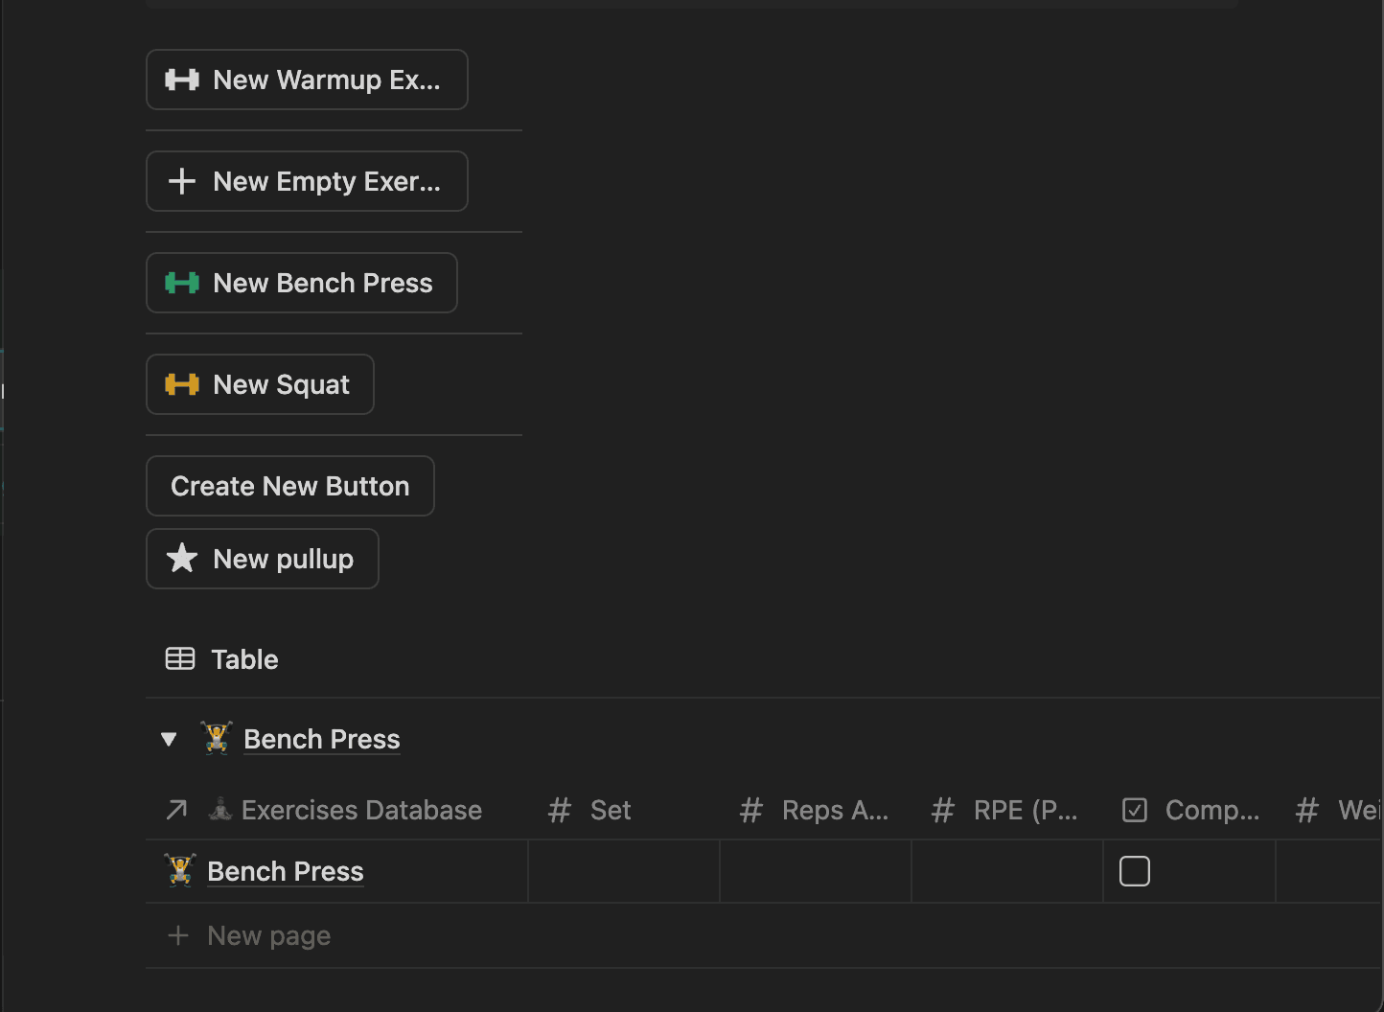This screenshot has height=1012, width=1384.
Task: Add a row with New page
Action: pyautogui.click(x=268, y=935)
